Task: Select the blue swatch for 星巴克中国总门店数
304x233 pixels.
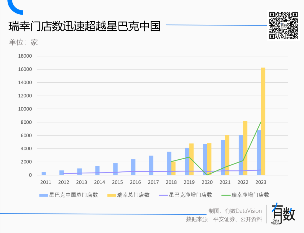Action: (44, 195)
